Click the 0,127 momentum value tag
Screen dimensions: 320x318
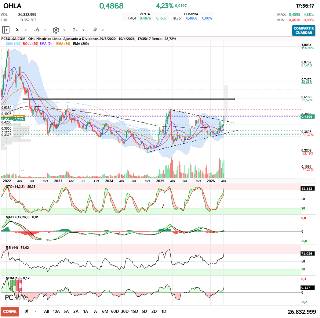click(x=308, y=288)
